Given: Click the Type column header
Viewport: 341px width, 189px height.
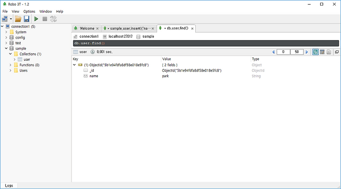Looking at the screenshot, I should point(255,59).
